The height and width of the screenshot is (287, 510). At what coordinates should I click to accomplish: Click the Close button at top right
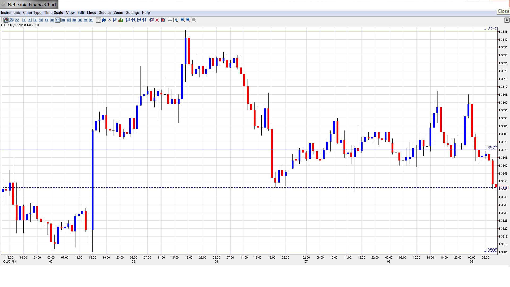click(503, 11)
